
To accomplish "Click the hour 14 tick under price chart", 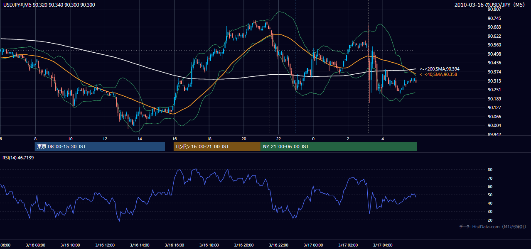I will pyautogui.click(x=140, y=139).
